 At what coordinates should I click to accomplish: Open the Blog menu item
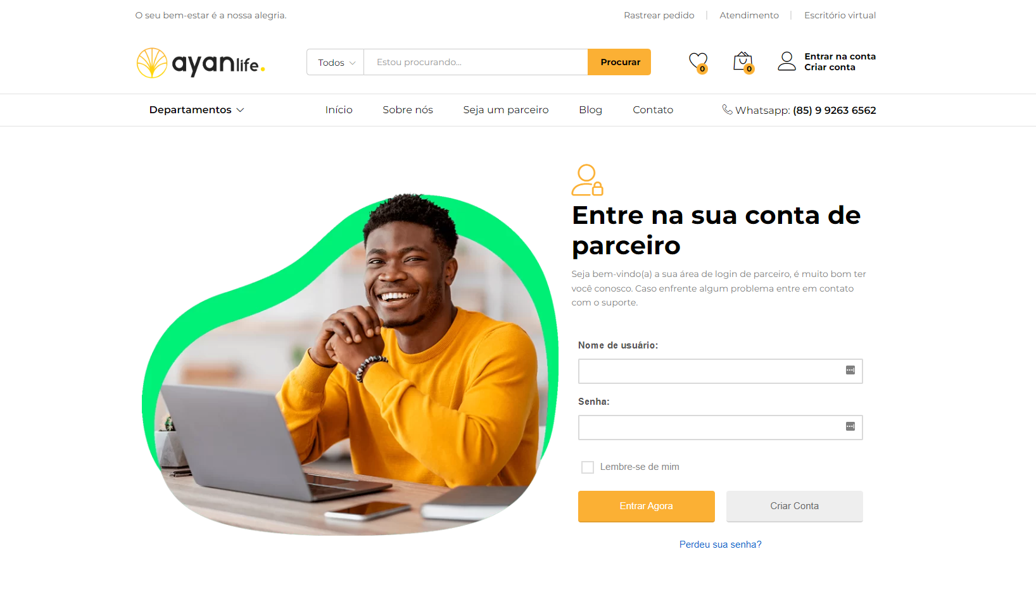tap(590, 110)
